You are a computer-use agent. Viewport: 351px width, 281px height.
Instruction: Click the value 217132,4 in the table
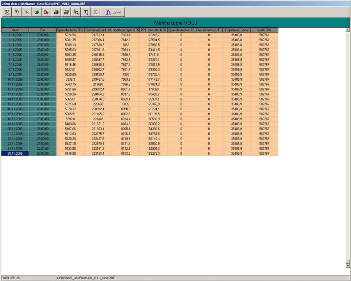98,35
